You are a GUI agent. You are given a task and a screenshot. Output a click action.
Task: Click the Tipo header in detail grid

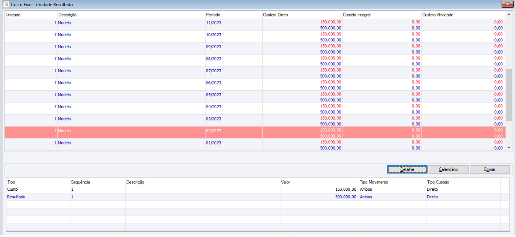(x=38, y=182)
